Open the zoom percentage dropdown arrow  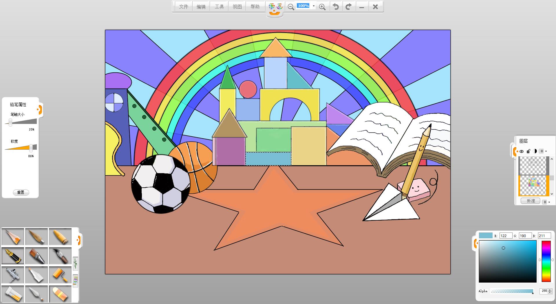pos(314,6)
